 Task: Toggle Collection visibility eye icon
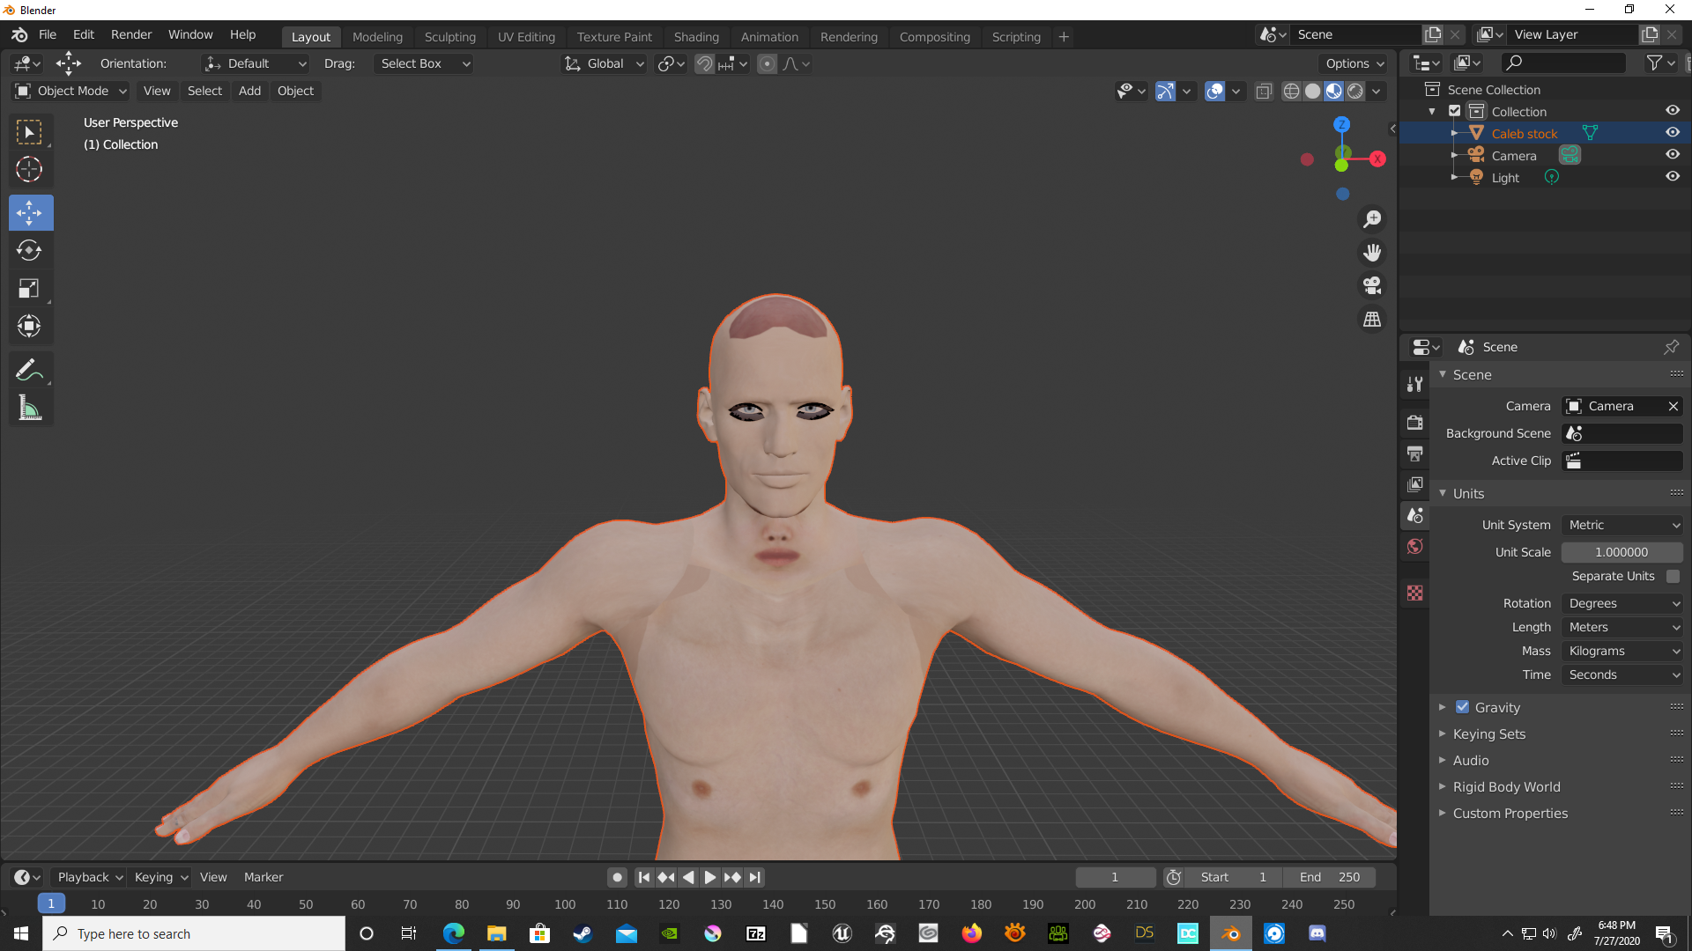coord(1672,110)
